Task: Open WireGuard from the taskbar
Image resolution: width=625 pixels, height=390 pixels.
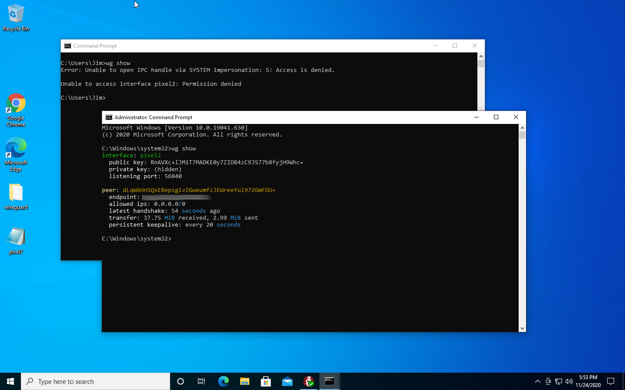Action: coord(309,381)
